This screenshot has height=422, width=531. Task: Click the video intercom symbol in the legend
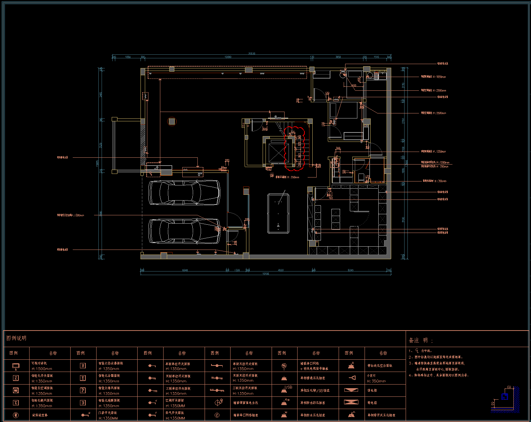point(15,367)
